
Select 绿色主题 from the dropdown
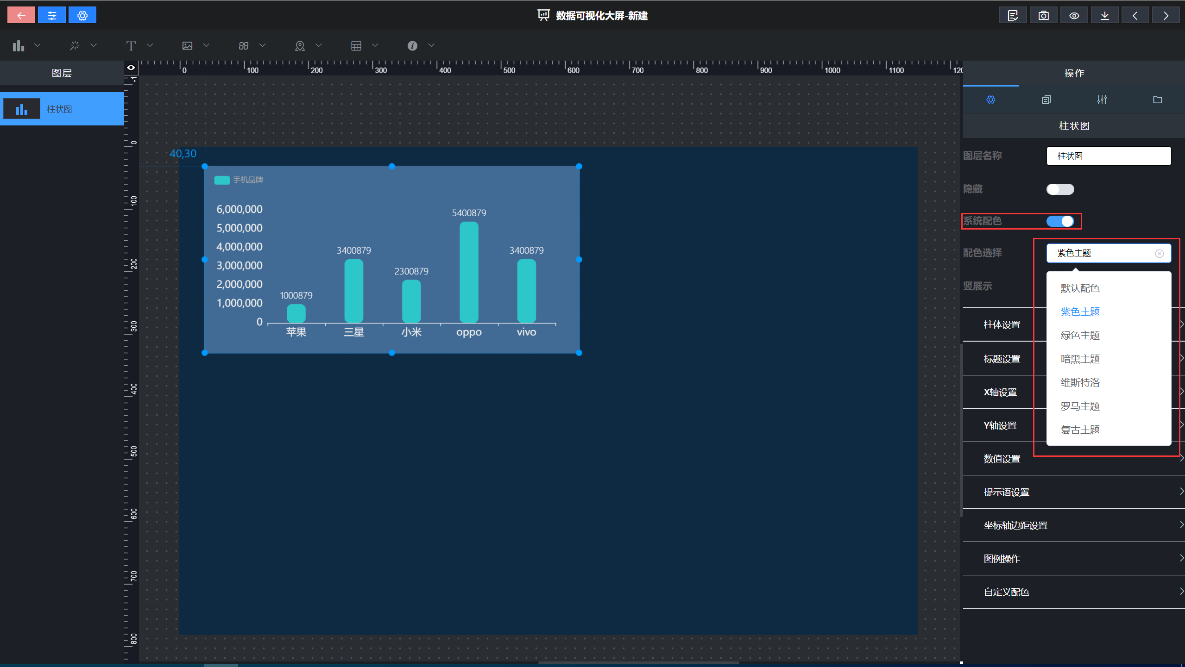coord(1109,335)
